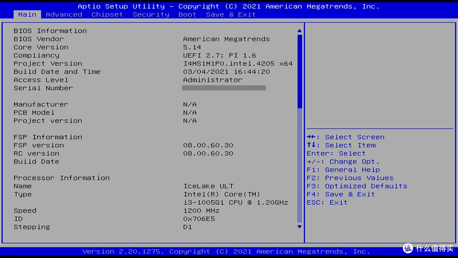Click the FSP Build Date label

pyautogui.click(x=36, y=162)
